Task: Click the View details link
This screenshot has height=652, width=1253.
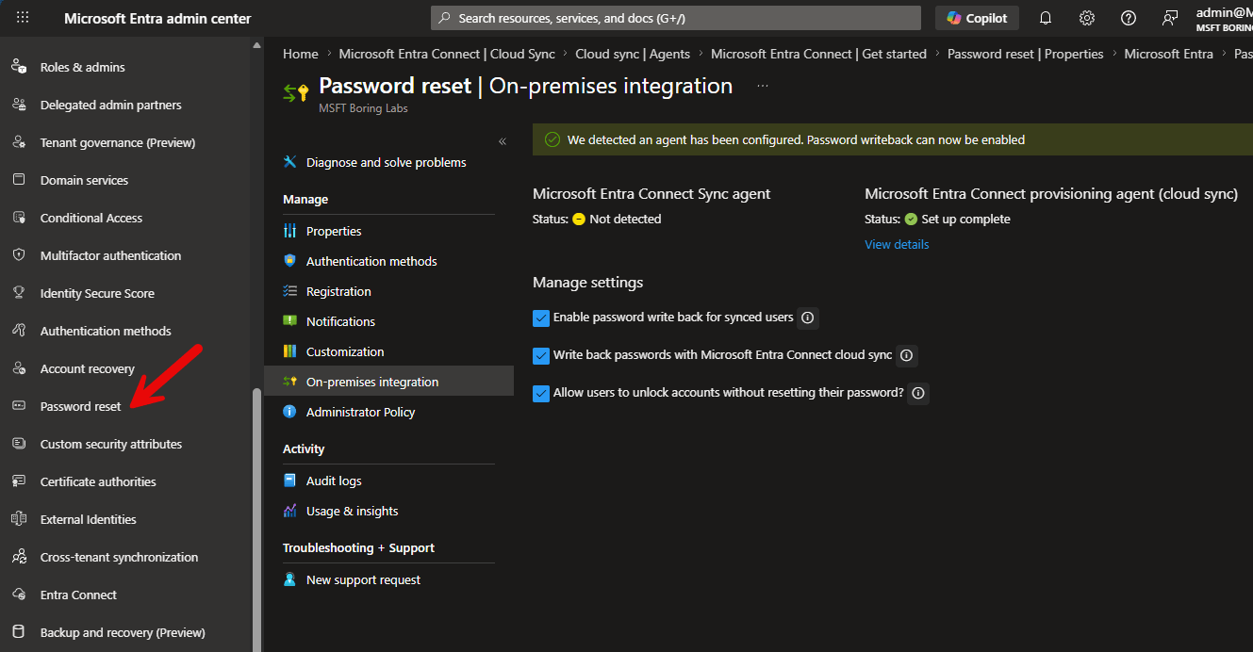Action: [x=897, y=244]
